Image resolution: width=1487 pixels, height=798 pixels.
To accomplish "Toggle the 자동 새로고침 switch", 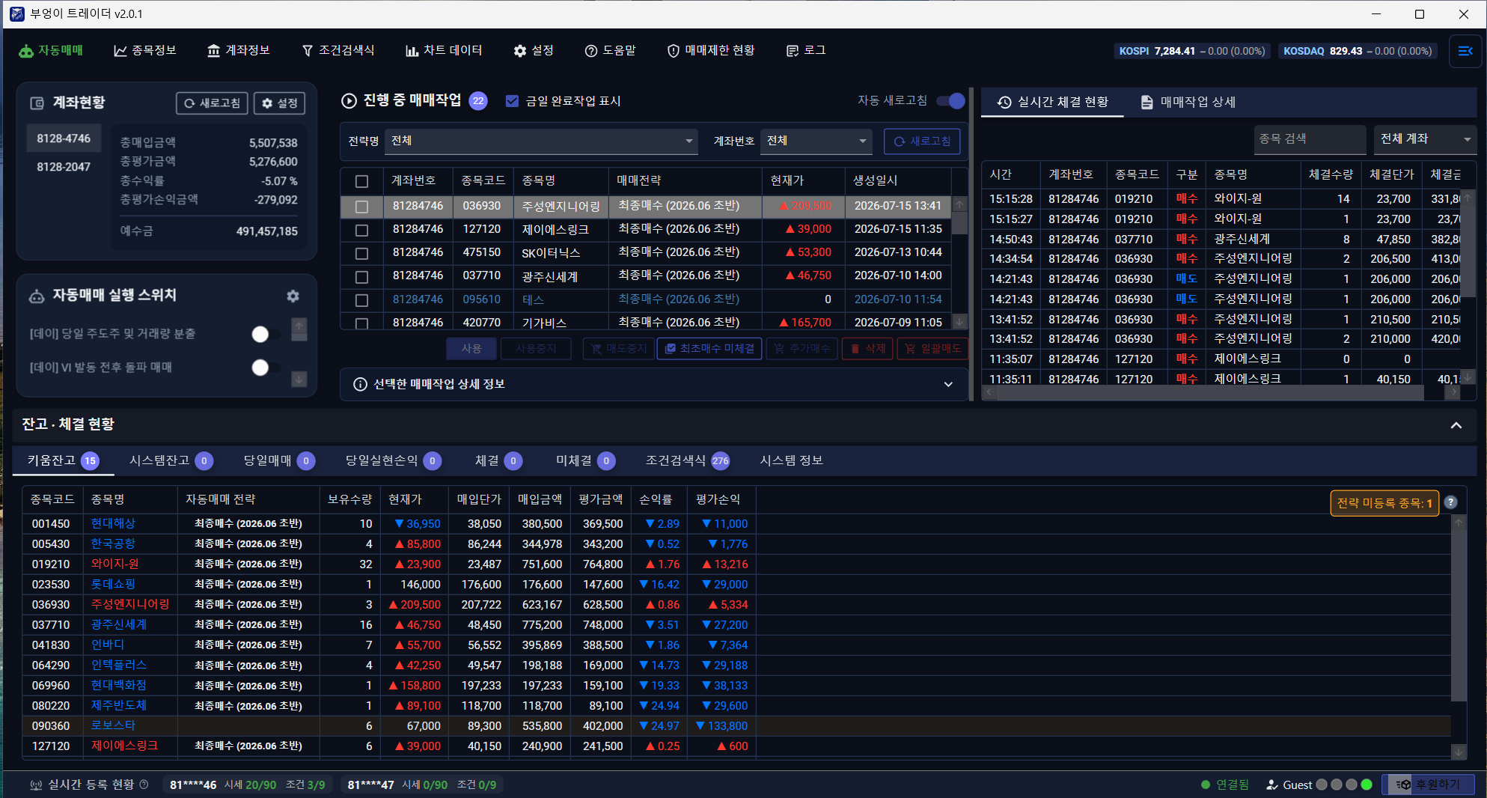I will [950, 101].
